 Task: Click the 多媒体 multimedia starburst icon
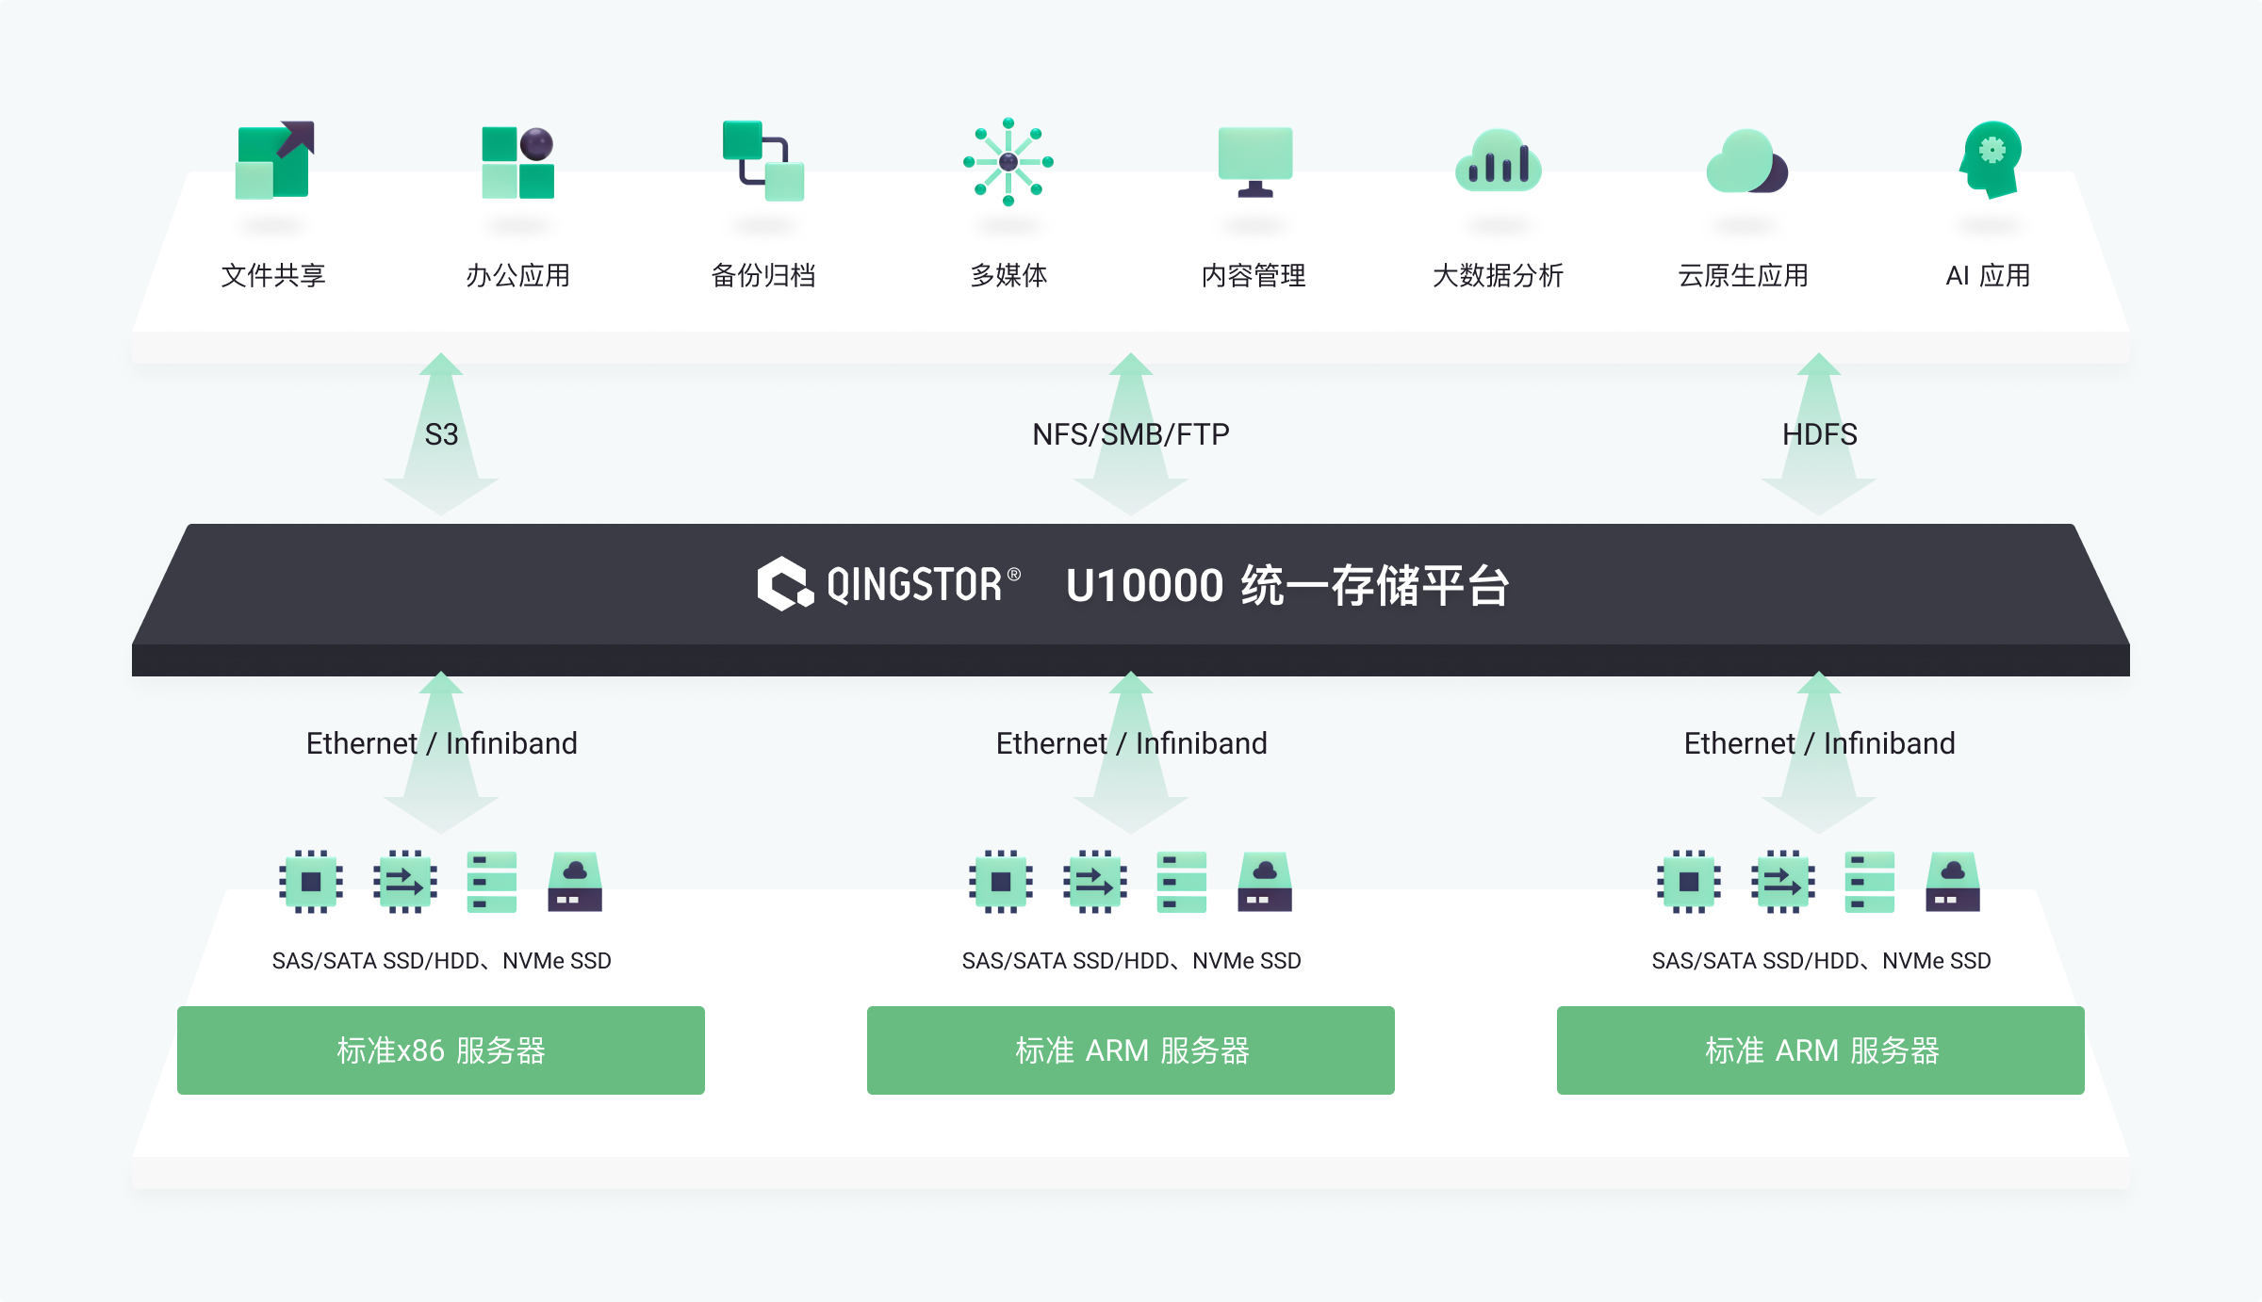1008,161
